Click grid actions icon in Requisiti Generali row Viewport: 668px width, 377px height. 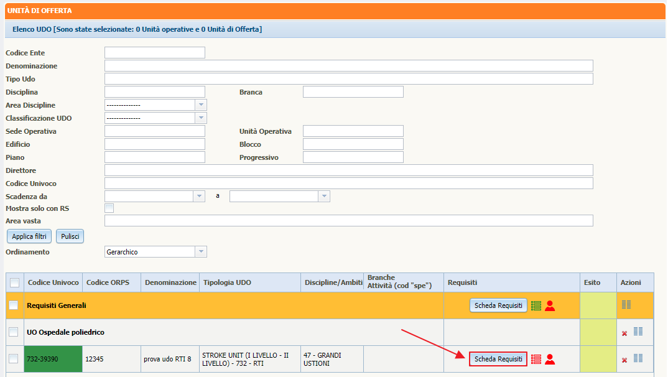(626, 305)
